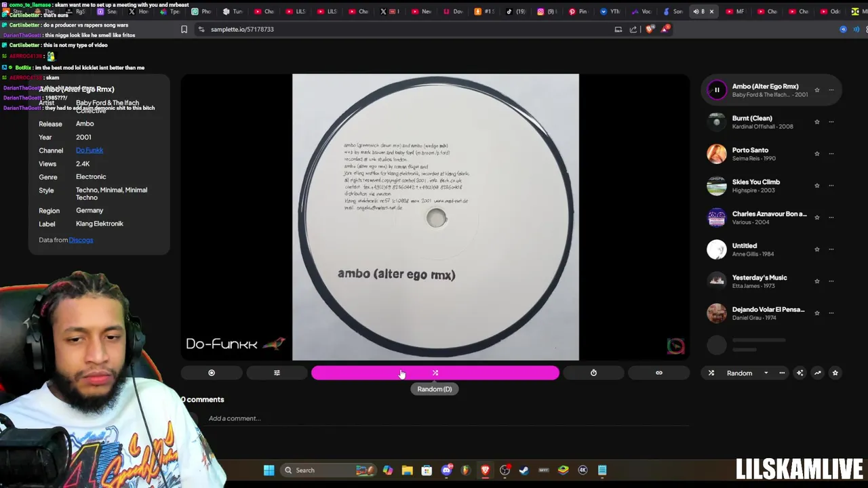
Task: Open Copilot from the taskbar
Action: [387, 470]
